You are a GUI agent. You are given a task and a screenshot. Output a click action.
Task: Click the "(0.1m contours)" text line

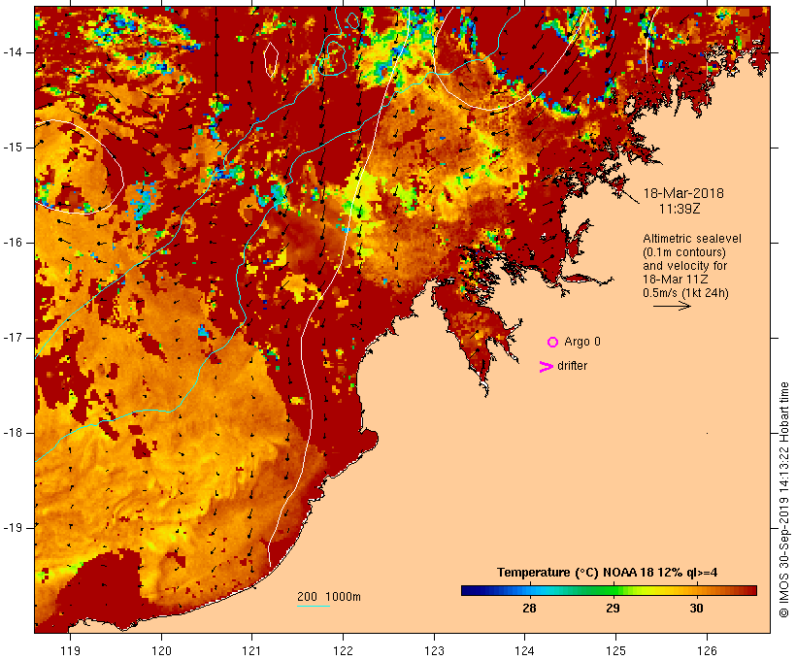(x=684, y=252)
